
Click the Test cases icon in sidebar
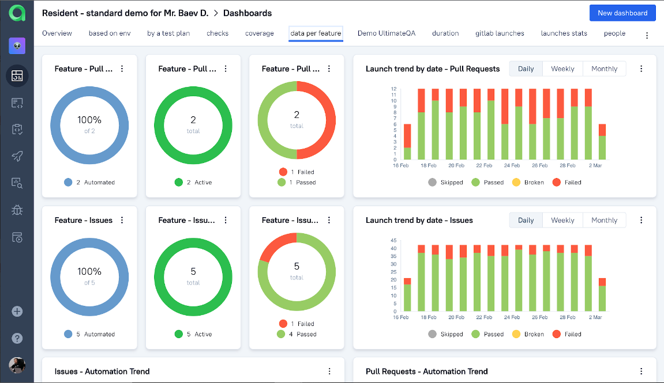click(x=17, y=103)
